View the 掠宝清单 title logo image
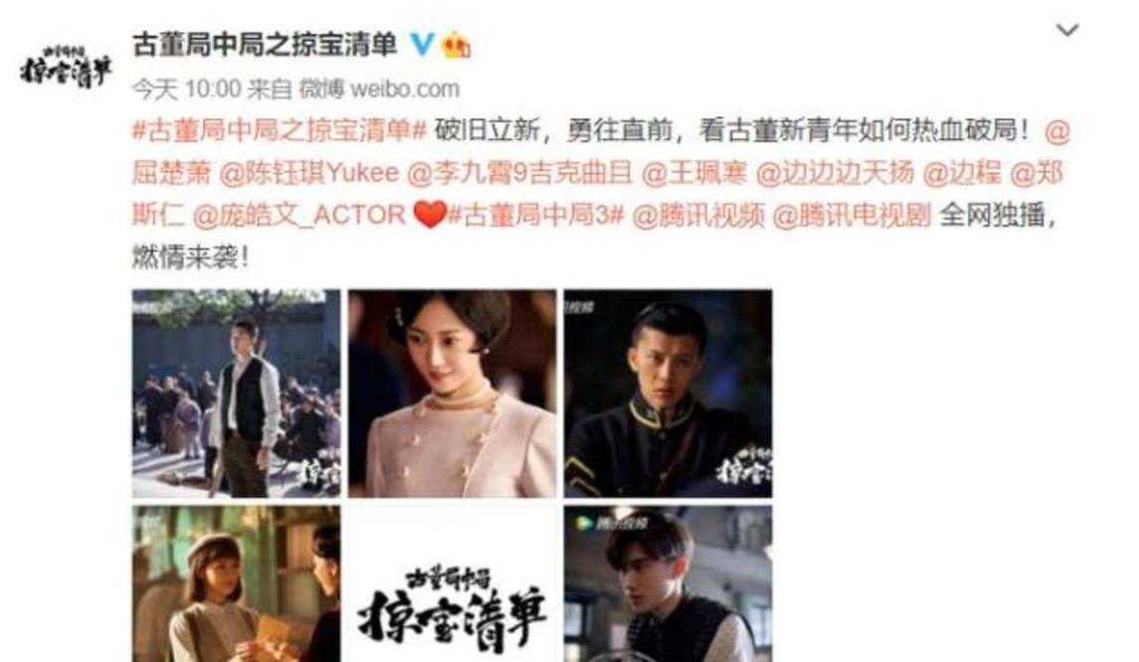This screenshot has width=1139, height=662. 452,584
